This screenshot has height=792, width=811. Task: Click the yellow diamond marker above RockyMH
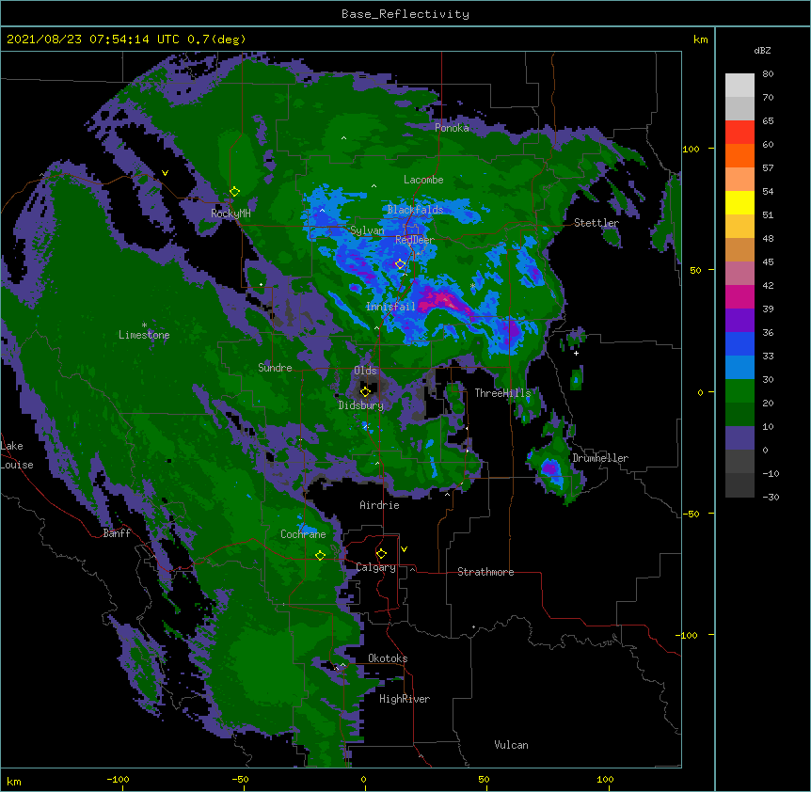coord(234,192)
